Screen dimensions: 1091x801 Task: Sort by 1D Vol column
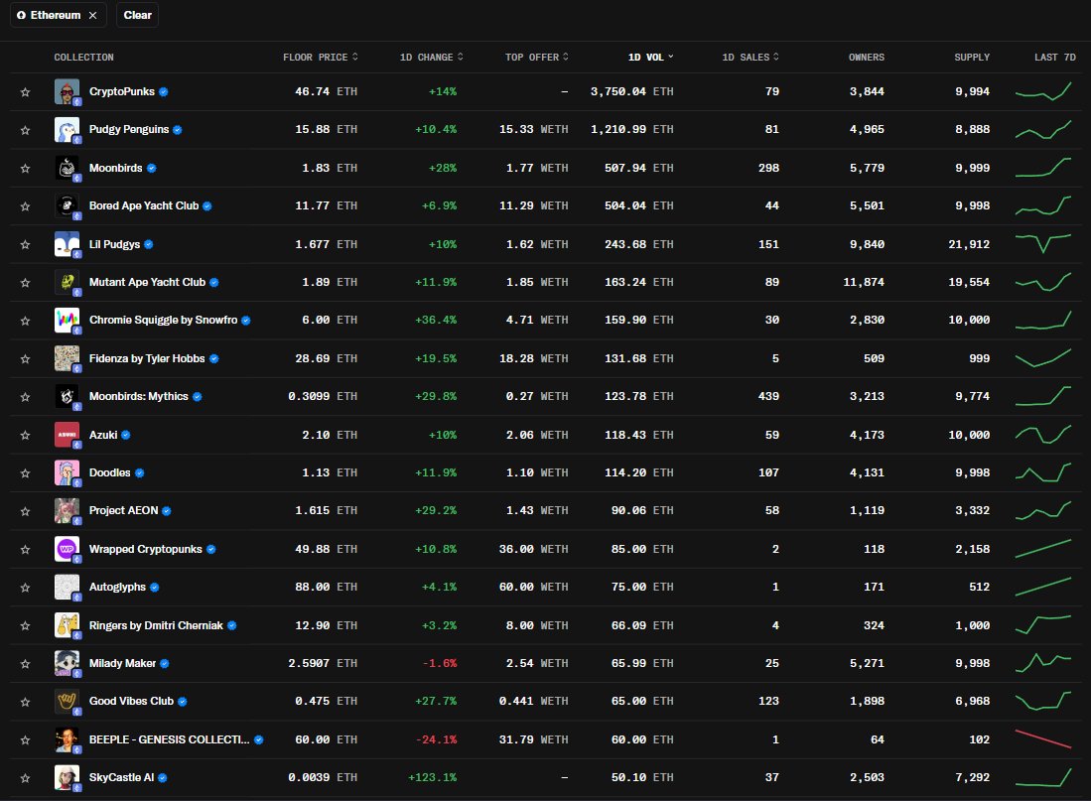(x=650, y=57)
